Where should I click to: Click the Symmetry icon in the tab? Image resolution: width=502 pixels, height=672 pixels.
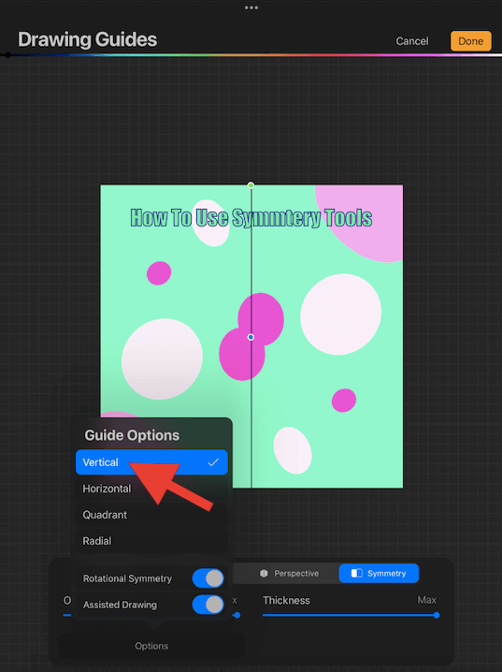coord(356,574)
